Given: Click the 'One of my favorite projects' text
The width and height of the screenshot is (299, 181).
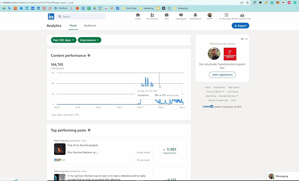Looking at the screenshot, I should coord(83,145).
